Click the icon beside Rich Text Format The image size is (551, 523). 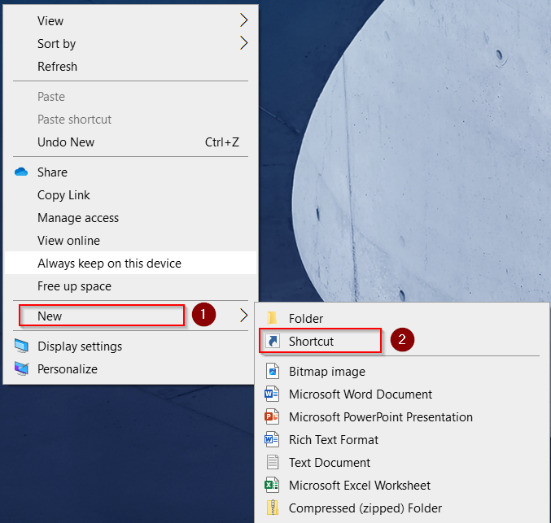tap(272, 439)
